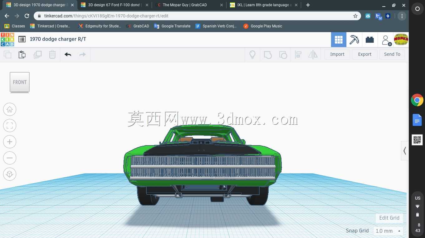Viewport: 425px width, 238px height.
Task: Click the Align tool icon
Action: pos(298,55)
